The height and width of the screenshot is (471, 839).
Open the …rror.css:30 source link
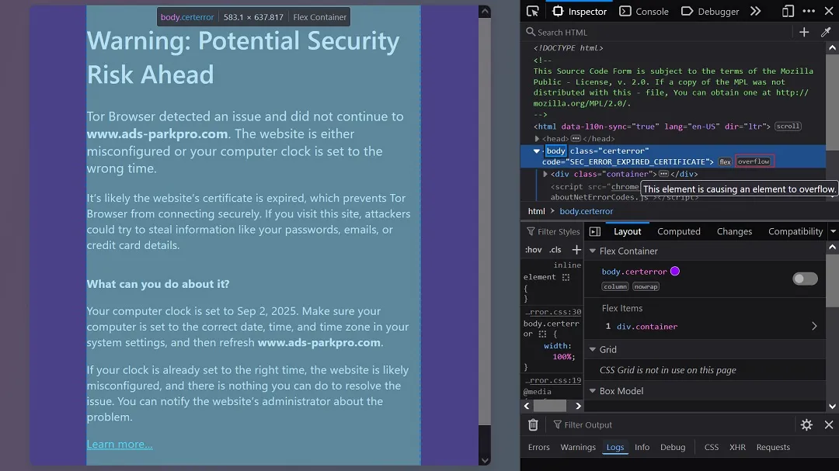553,312
